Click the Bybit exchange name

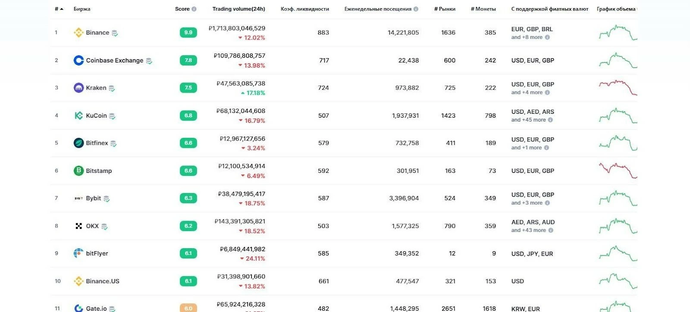93,198
